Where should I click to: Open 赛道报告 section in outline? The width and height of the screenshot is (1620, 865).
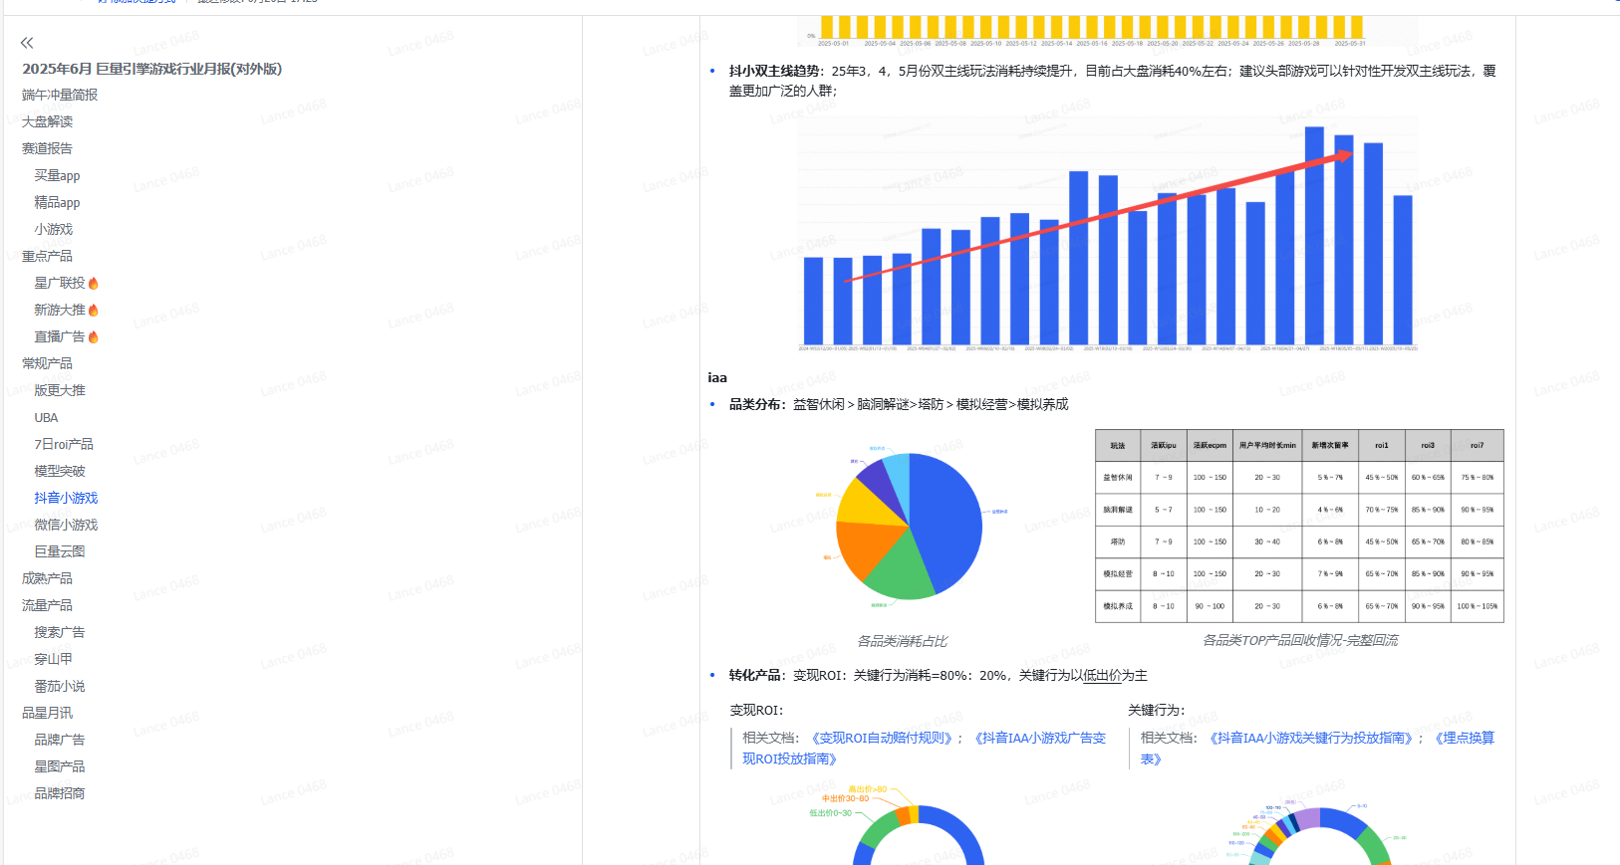(47, 148)
